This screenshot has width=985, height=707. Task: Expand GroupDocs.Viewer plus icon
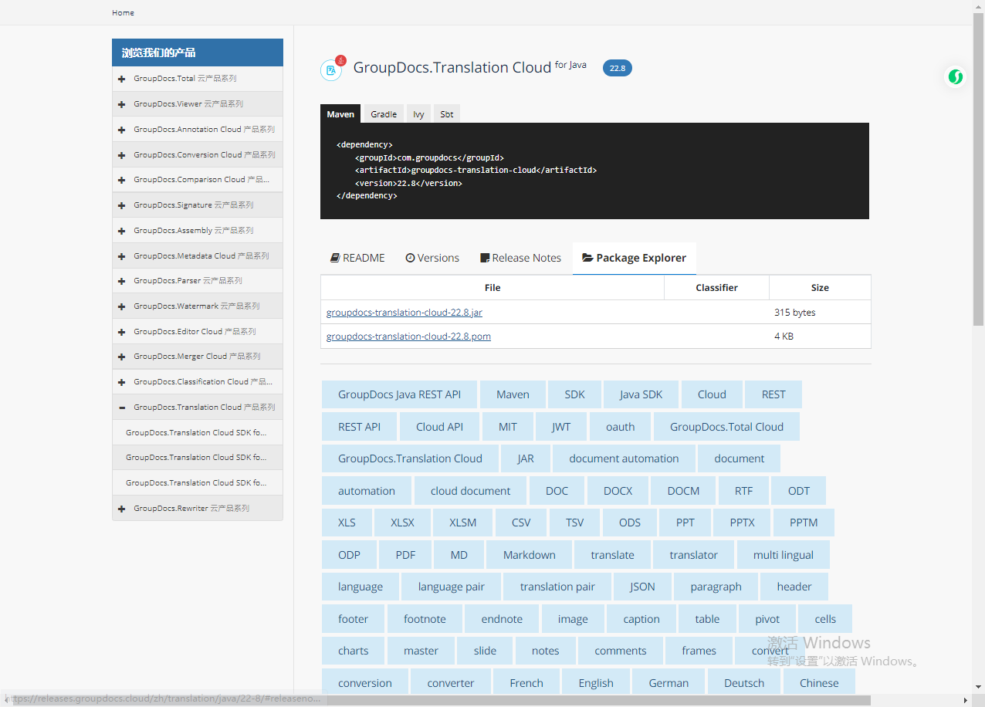pos(121,104)
